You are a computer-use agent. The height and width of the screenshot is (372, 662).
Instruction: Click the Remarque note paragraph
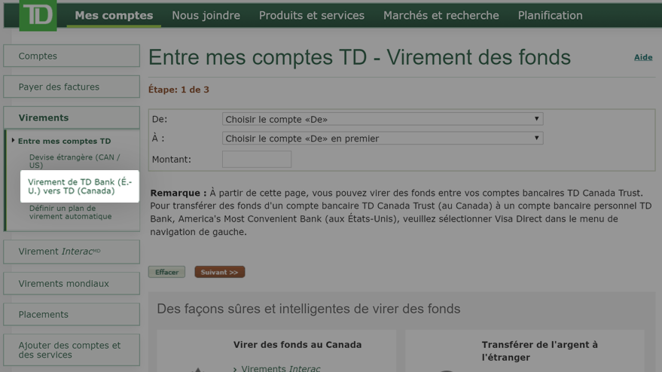[401, 212]
